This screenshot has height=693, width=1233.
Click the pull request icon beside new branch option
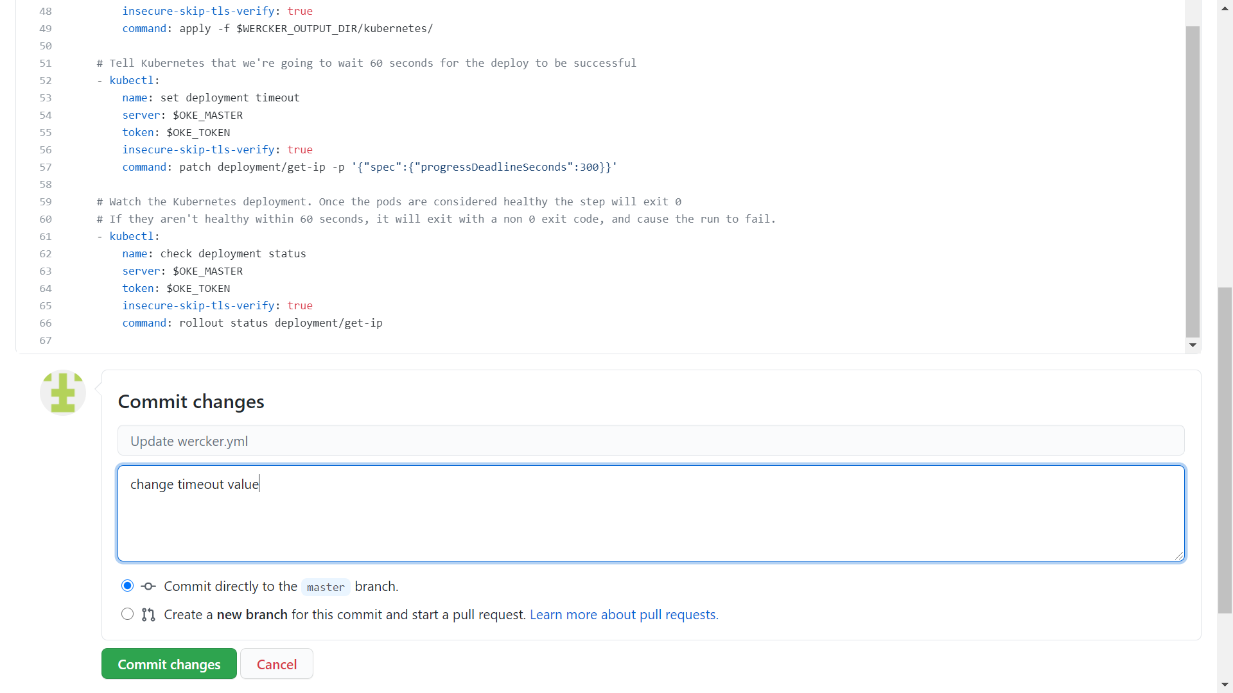coord(148,615)
